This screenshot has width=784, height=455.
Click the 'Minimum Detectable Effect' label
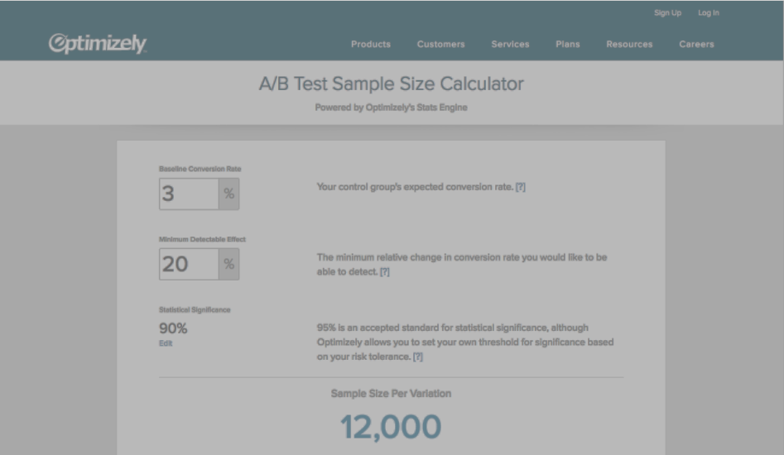pos(202,239)
